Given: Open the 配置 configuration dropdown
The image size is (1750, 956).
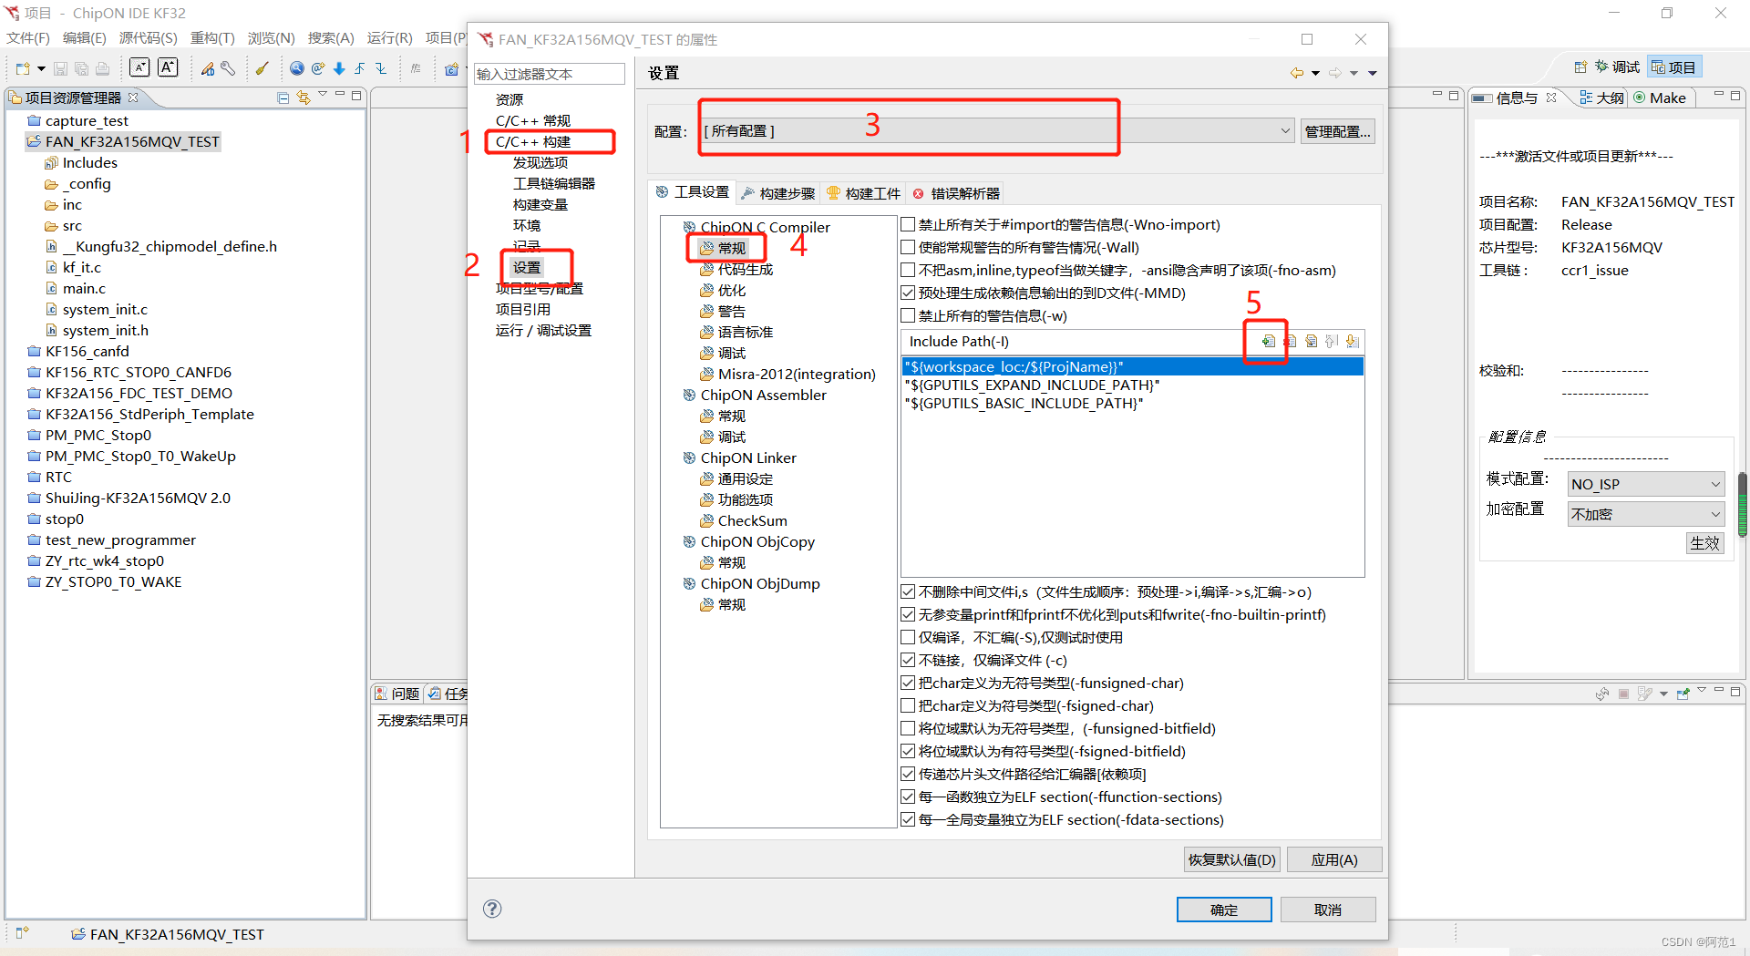Looking at the screenshot, I should [x=997, y=131].
